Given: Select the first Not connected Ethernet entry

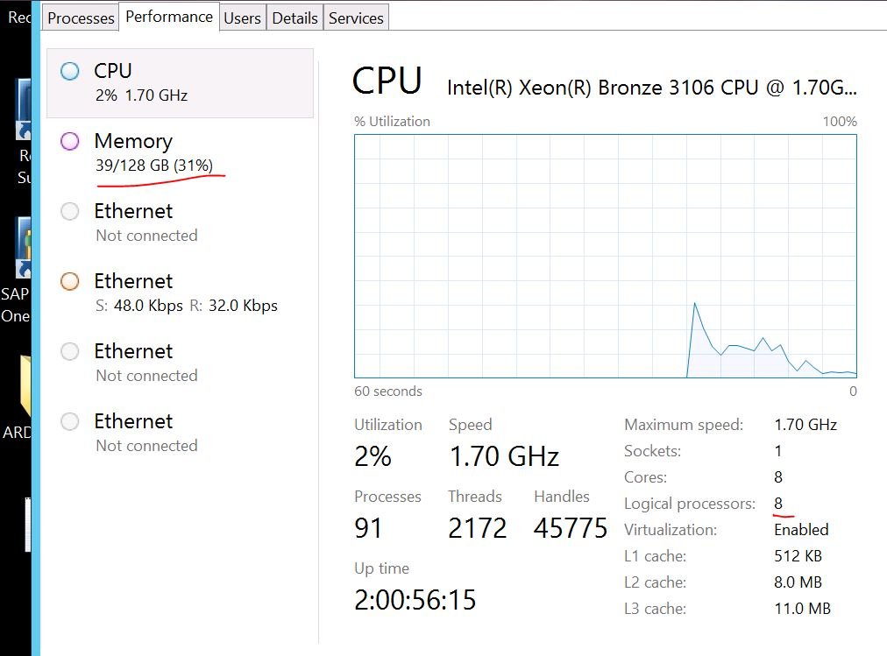Looking at the screenshot, I should (180, 223).
